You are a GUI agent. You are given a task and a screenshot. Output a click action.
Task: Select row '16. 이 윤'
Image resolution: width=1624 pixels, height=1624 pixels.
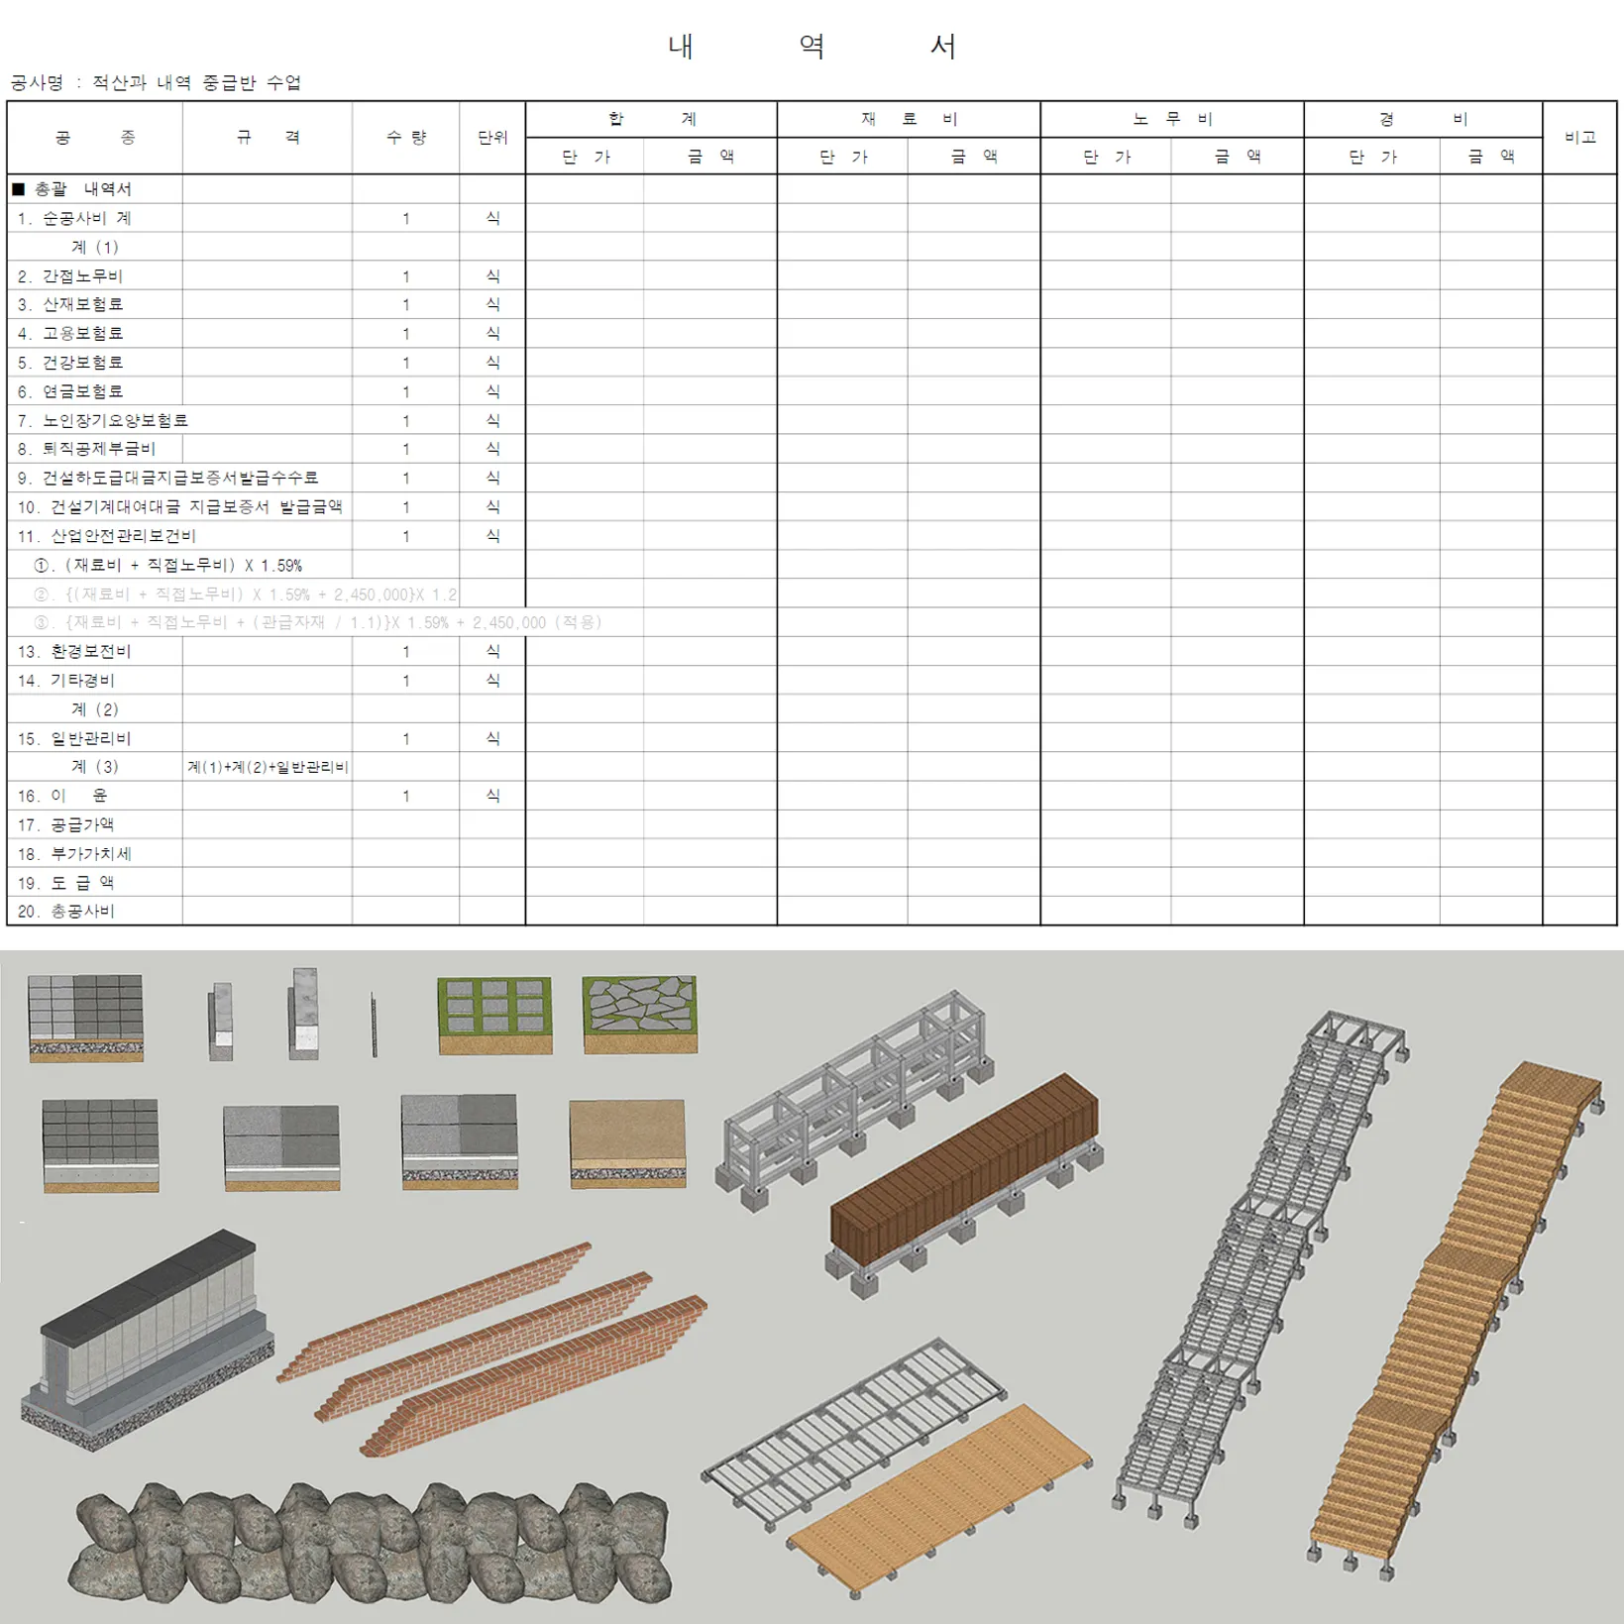pos(812,796)
